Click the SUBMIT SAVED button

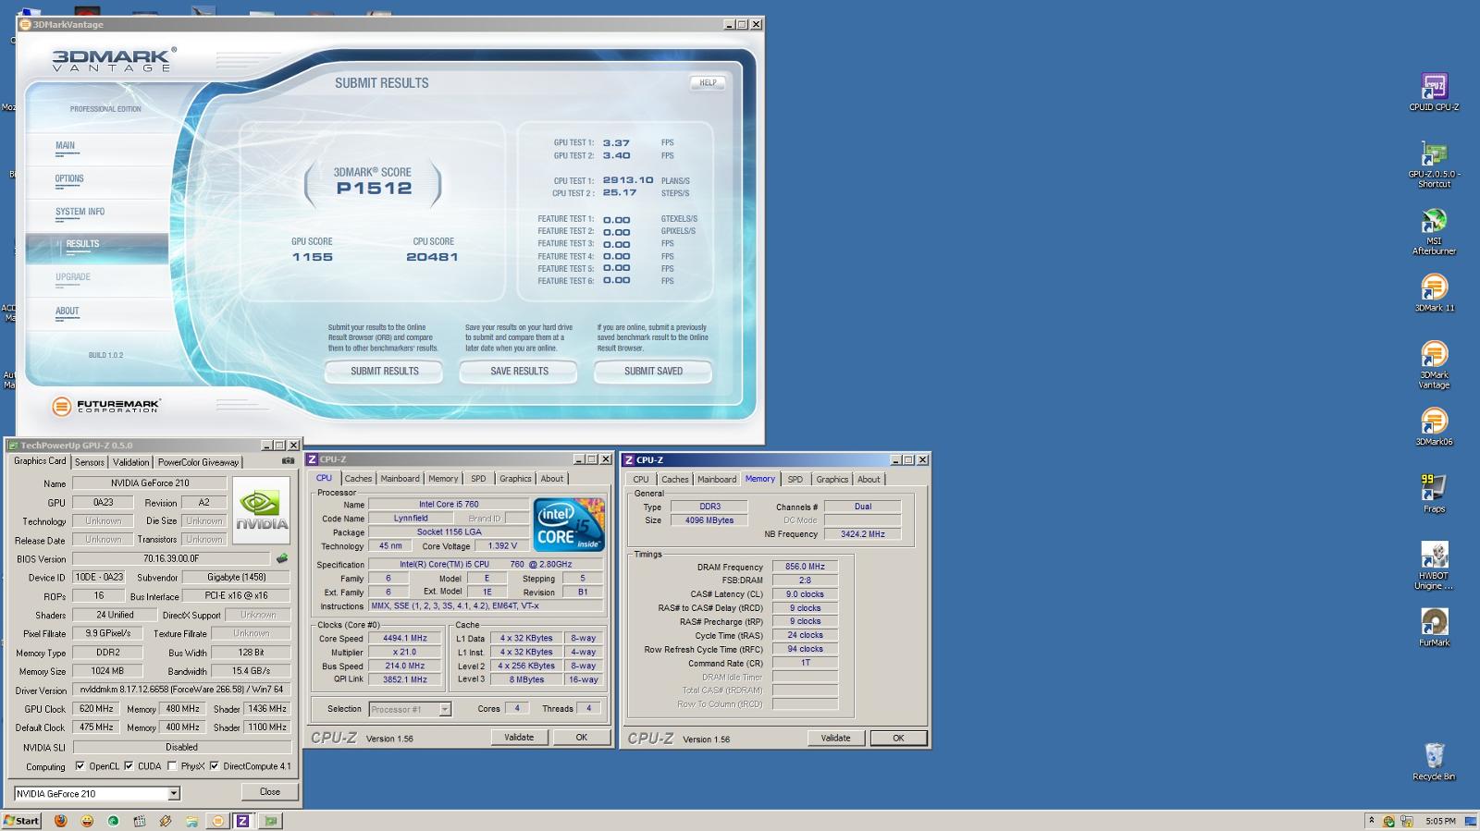point(653,372)
